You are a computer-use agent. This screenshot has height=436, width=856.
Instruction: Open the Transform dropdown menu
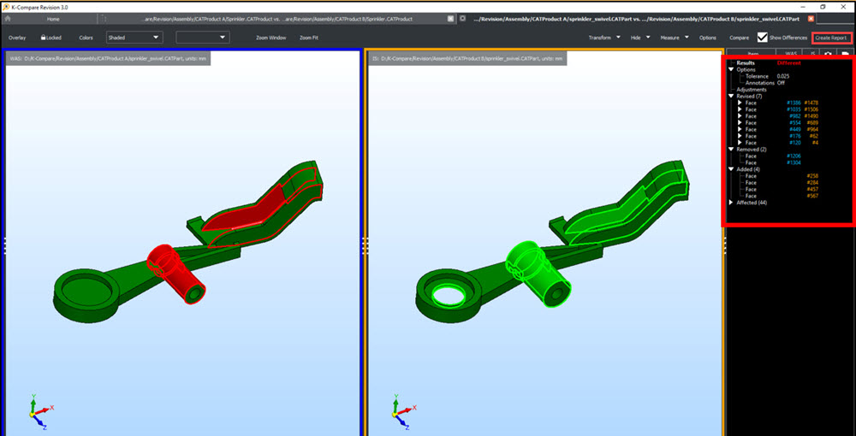point(604,38)
